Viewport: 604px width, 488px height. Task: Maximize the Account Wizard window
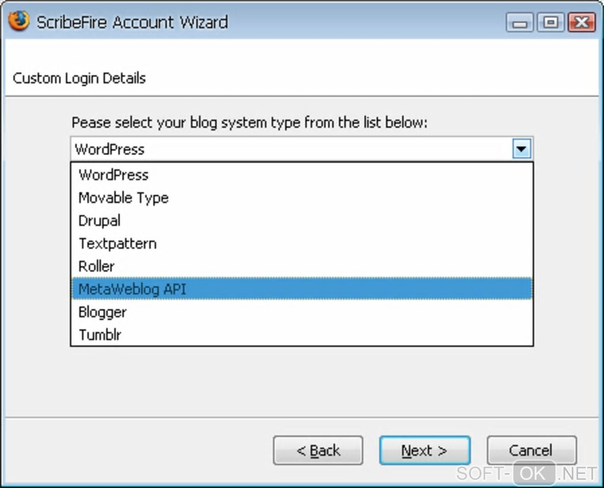coord(551,23)
